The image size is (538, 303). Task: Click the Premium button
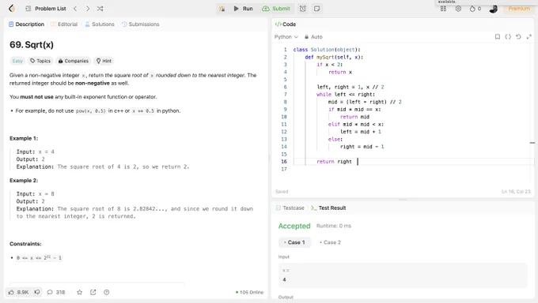[519, 9]
